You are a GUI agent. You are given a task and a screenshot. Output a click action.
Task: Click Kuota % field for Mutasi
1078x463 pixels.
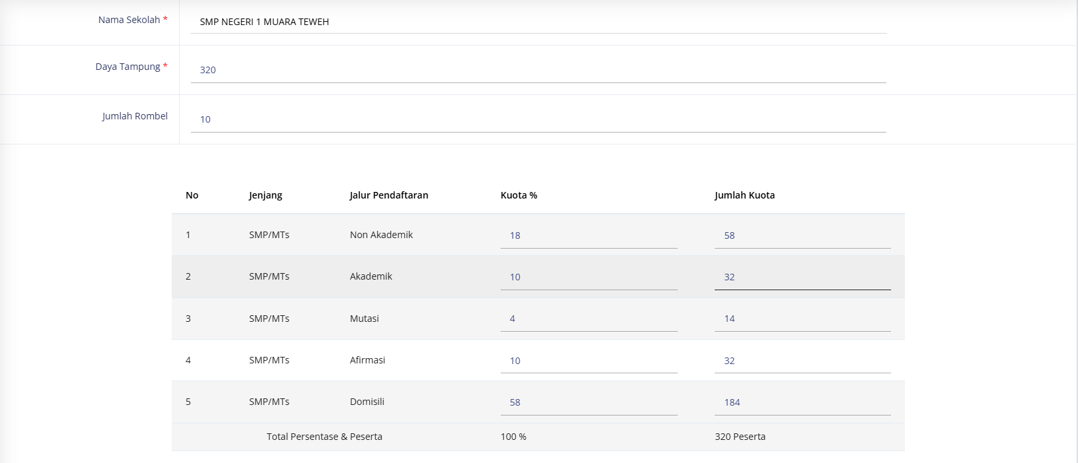coord(589,319)
